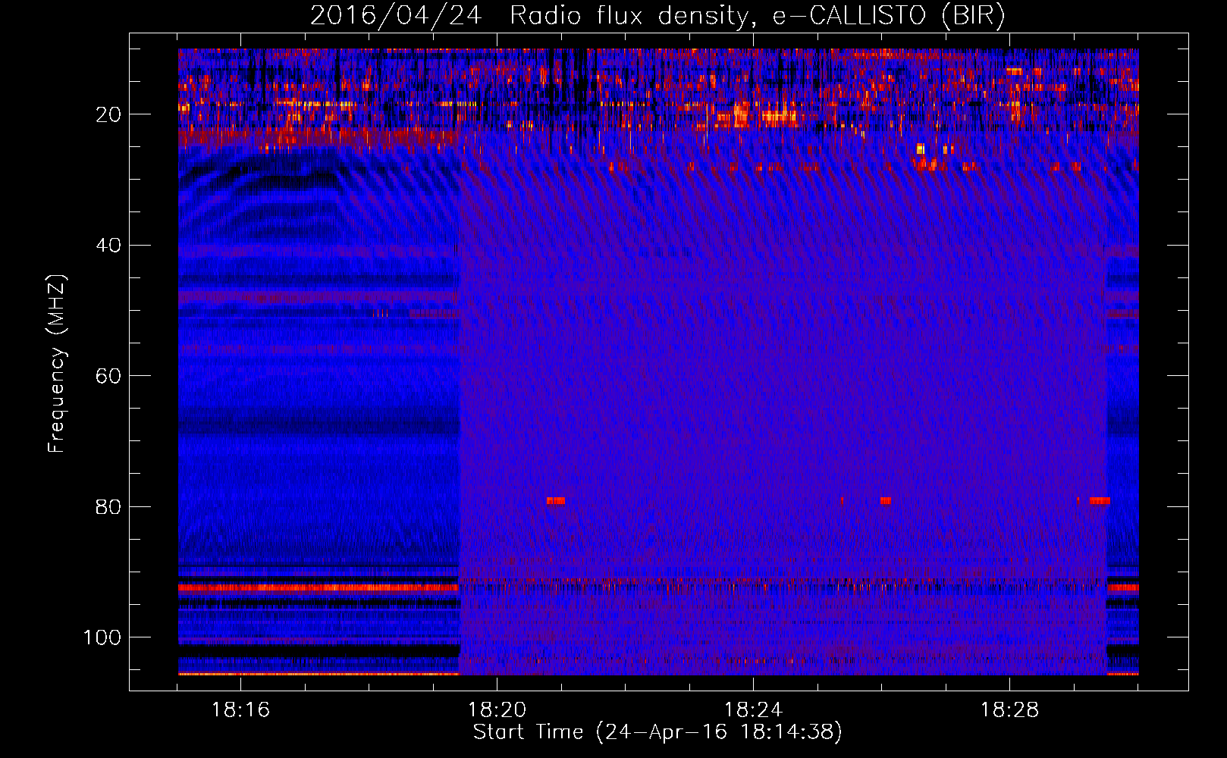Click the 100 frequency tick label

(102, 637)
